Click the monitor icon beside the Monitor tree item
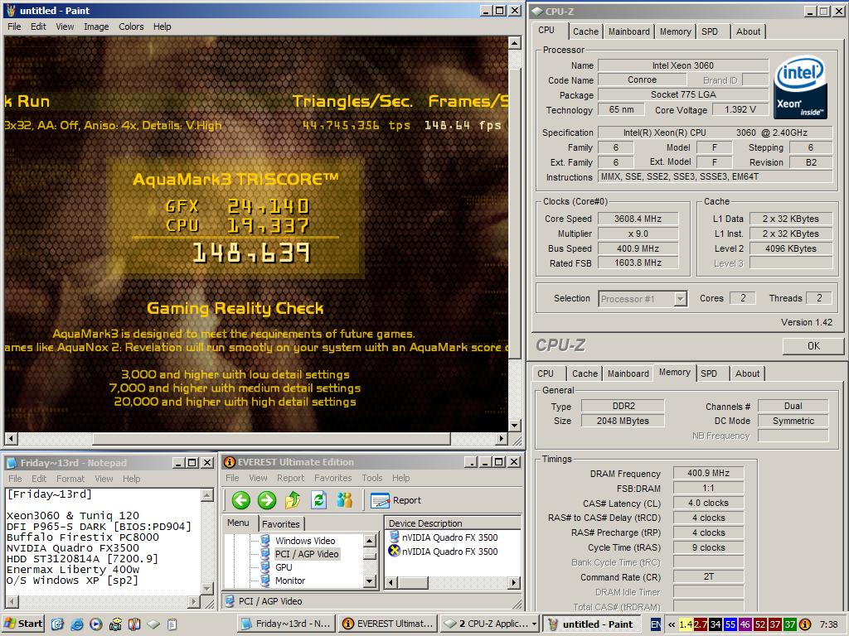The width and height of the screenshot is (849, 636). pyautogui.click(x=265, y=581)
